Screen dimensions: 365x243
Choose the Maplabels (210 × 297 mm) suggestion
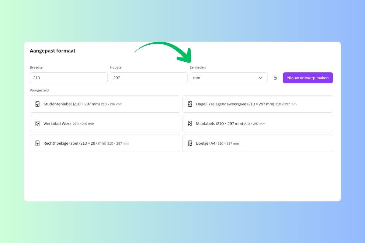[x=257, y=124]
